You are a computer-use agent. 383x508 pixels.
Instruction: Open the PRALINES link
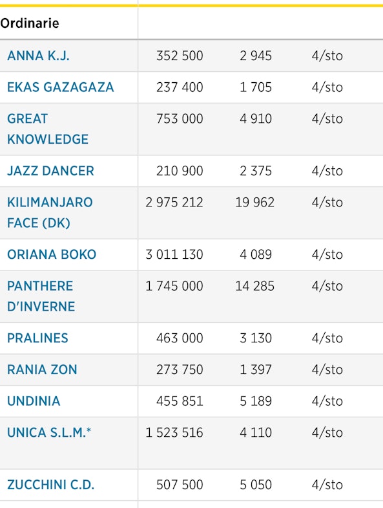37,338
